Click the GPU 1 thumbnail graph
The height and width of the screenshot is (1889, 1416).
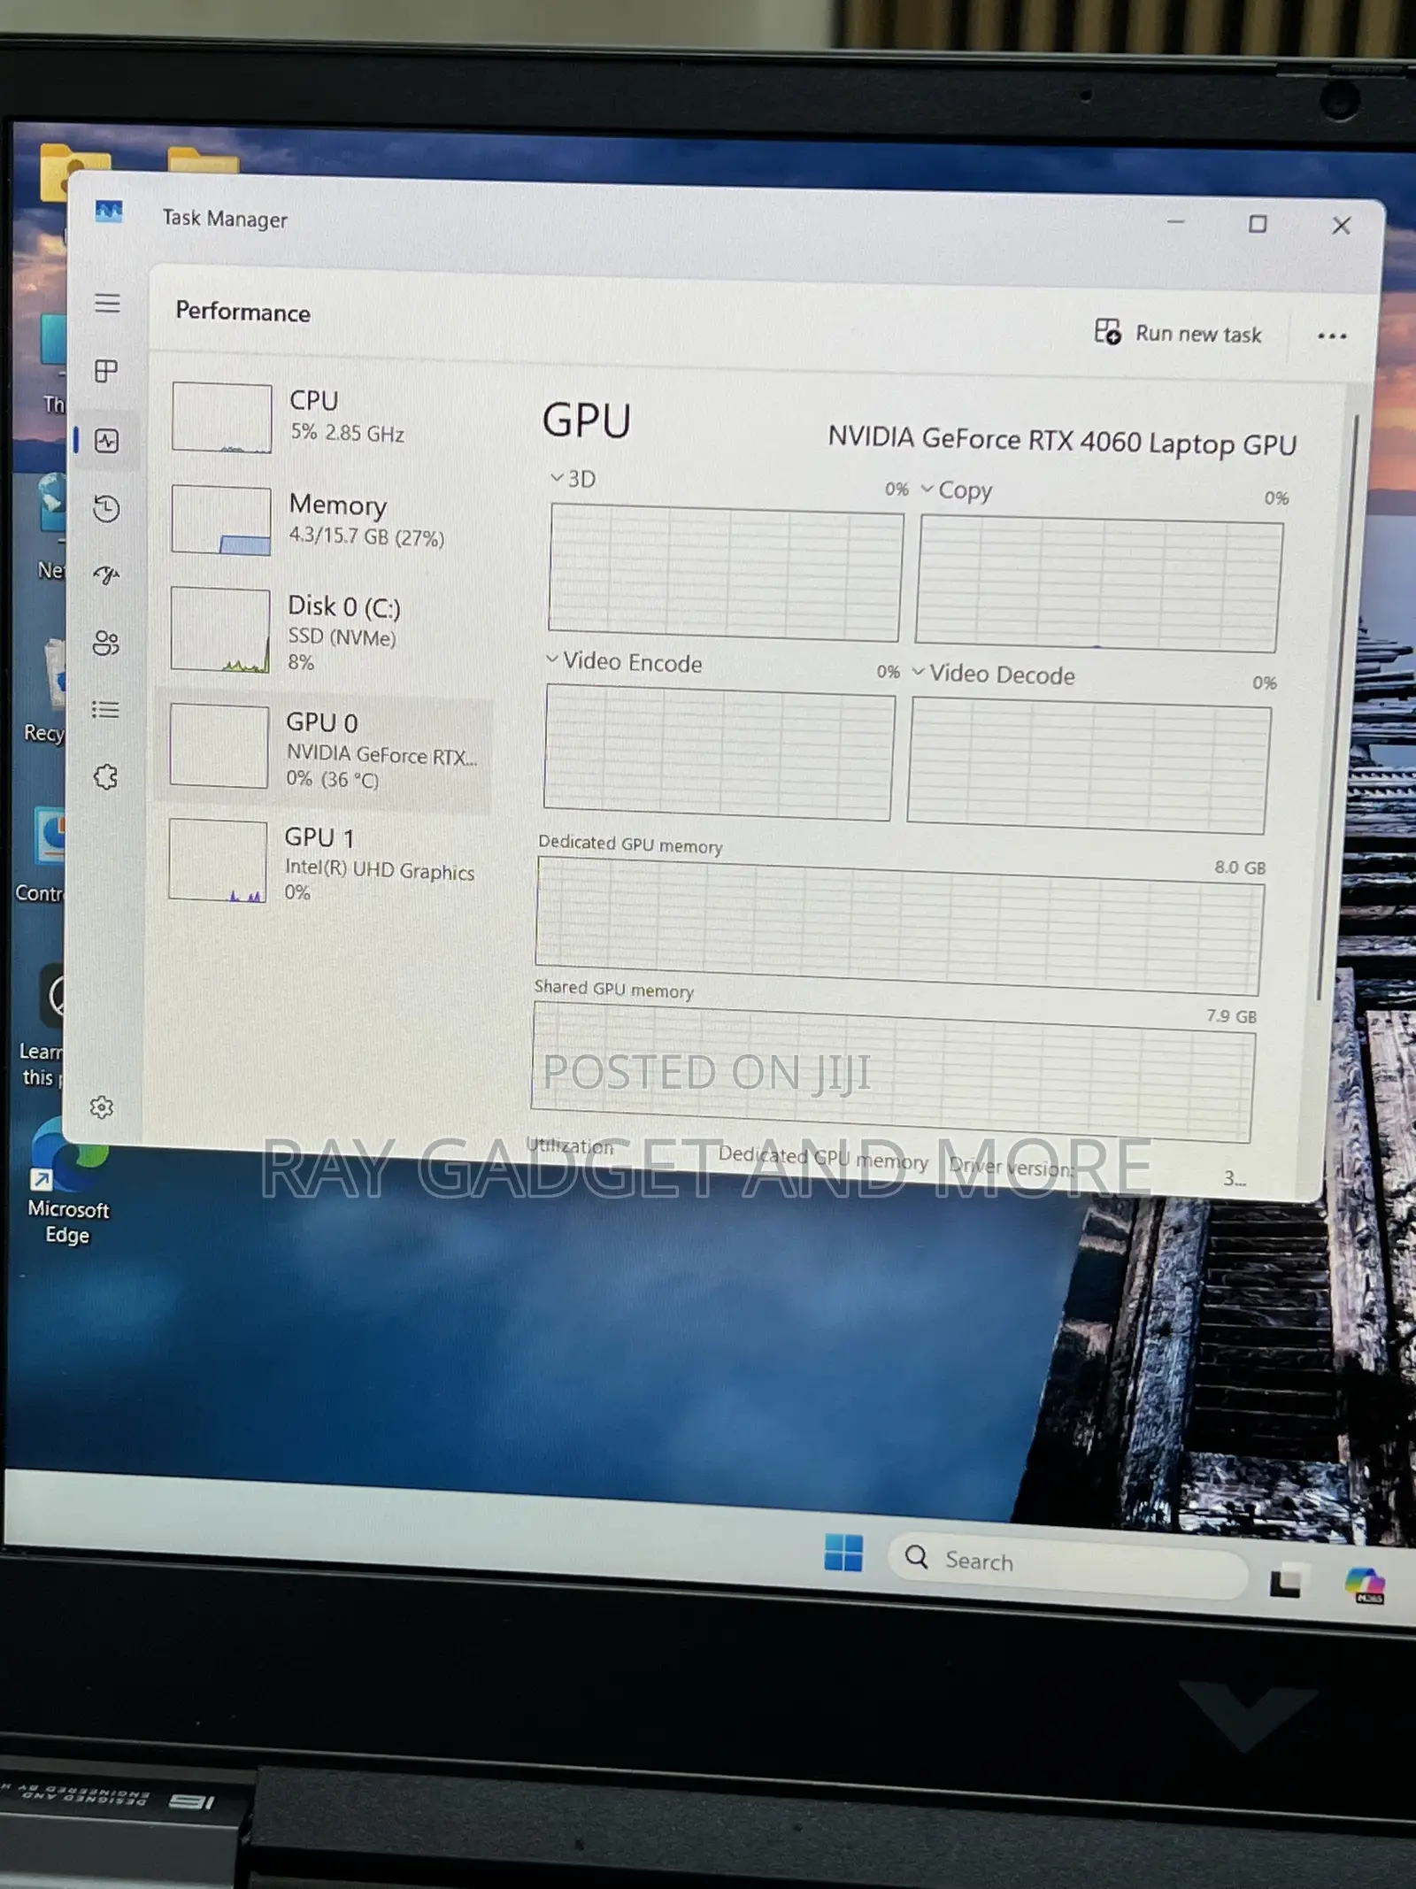(218, 860)
